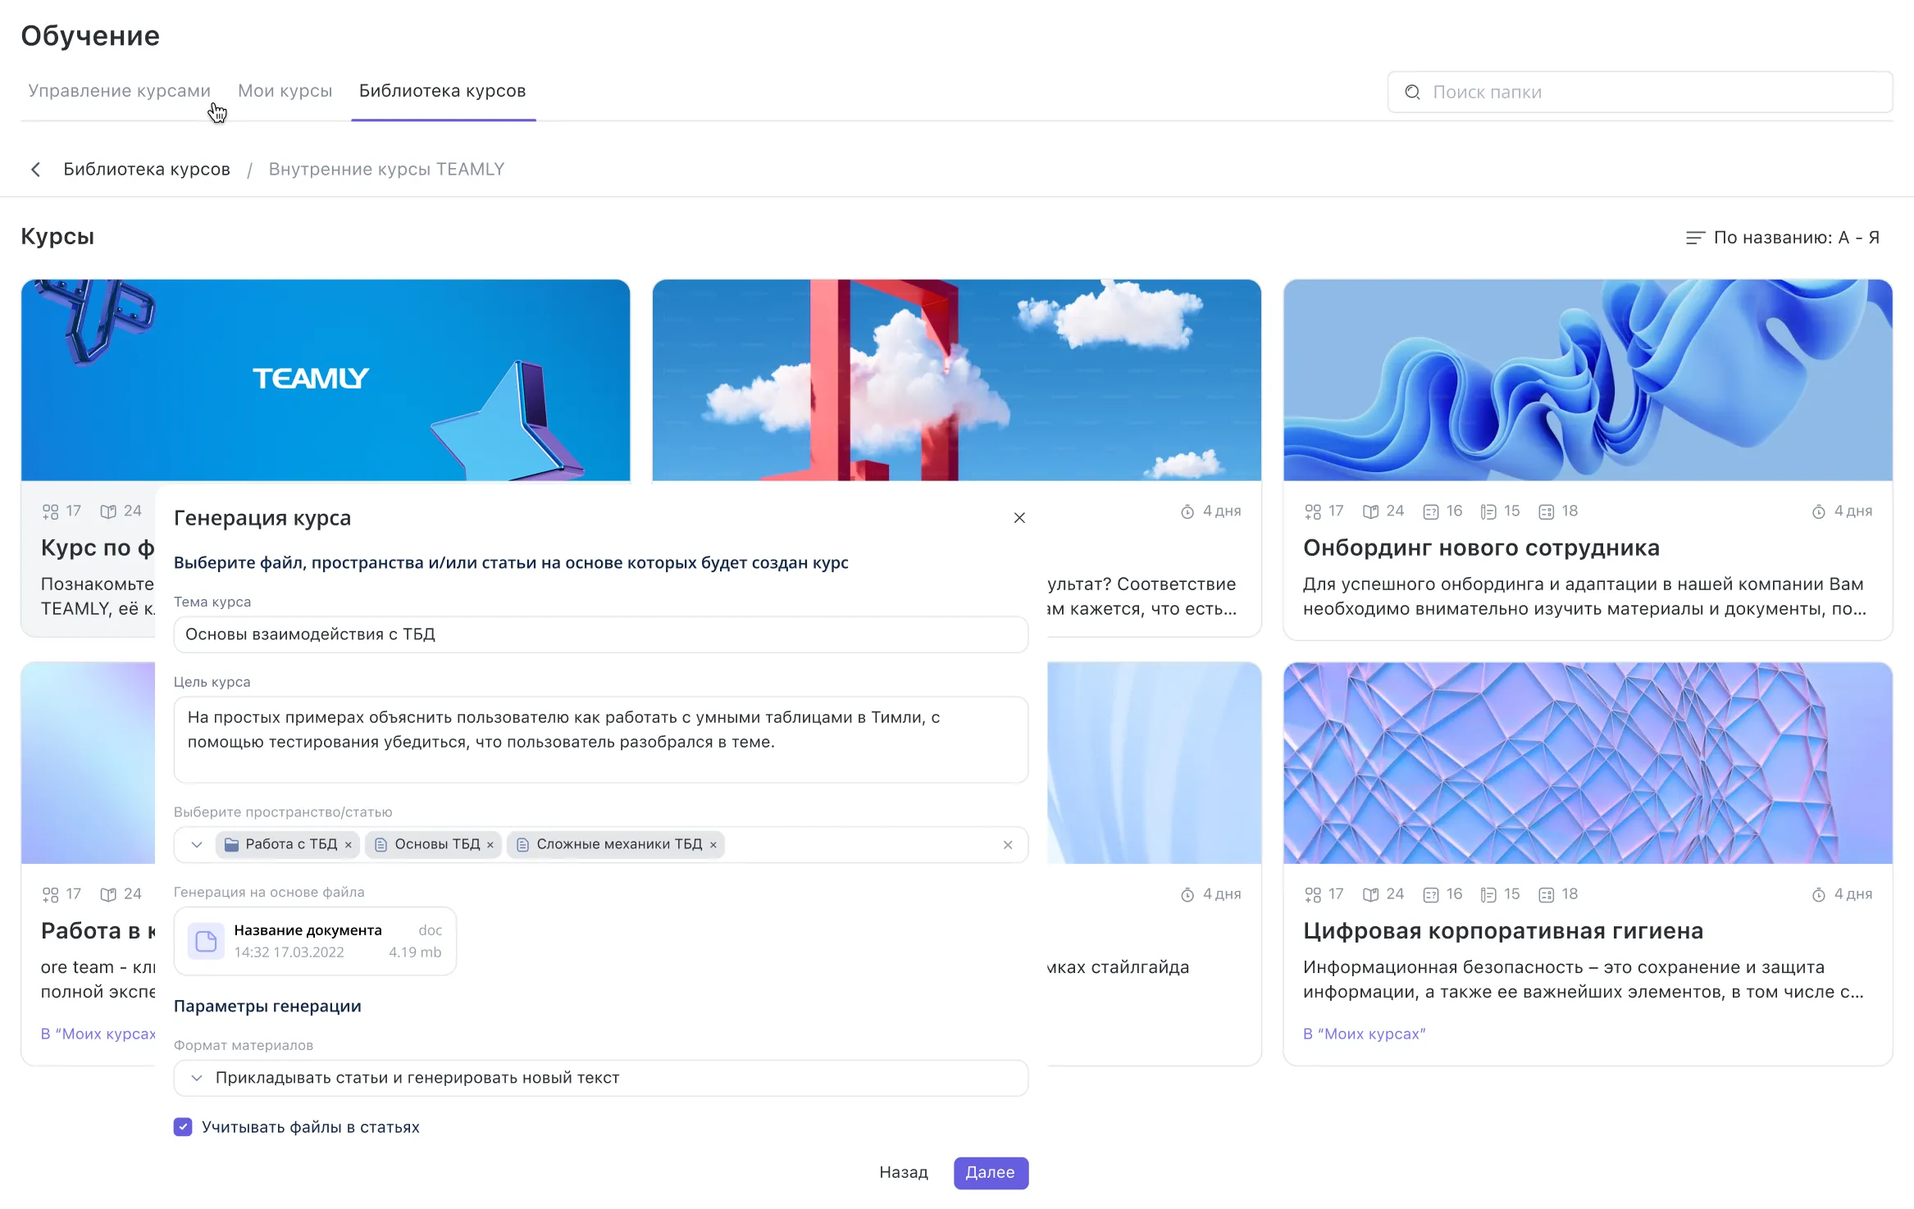Toggle the Учитывать файлы в статьях checkbox

183,1127
